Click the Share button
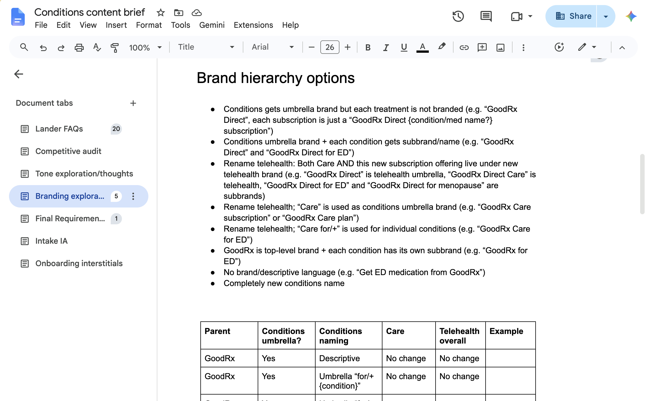The image size is (648, 401). tap(571, 16)
